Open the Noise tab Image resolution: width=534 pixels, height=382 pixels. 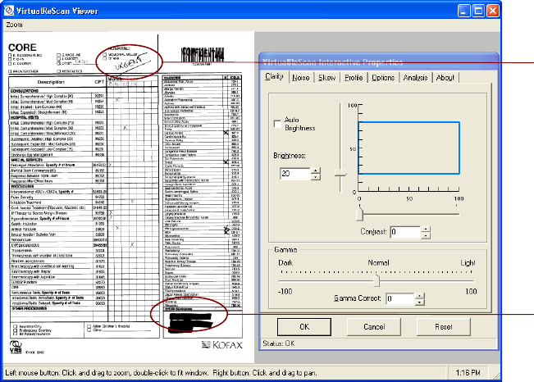(x=300, y=77)
